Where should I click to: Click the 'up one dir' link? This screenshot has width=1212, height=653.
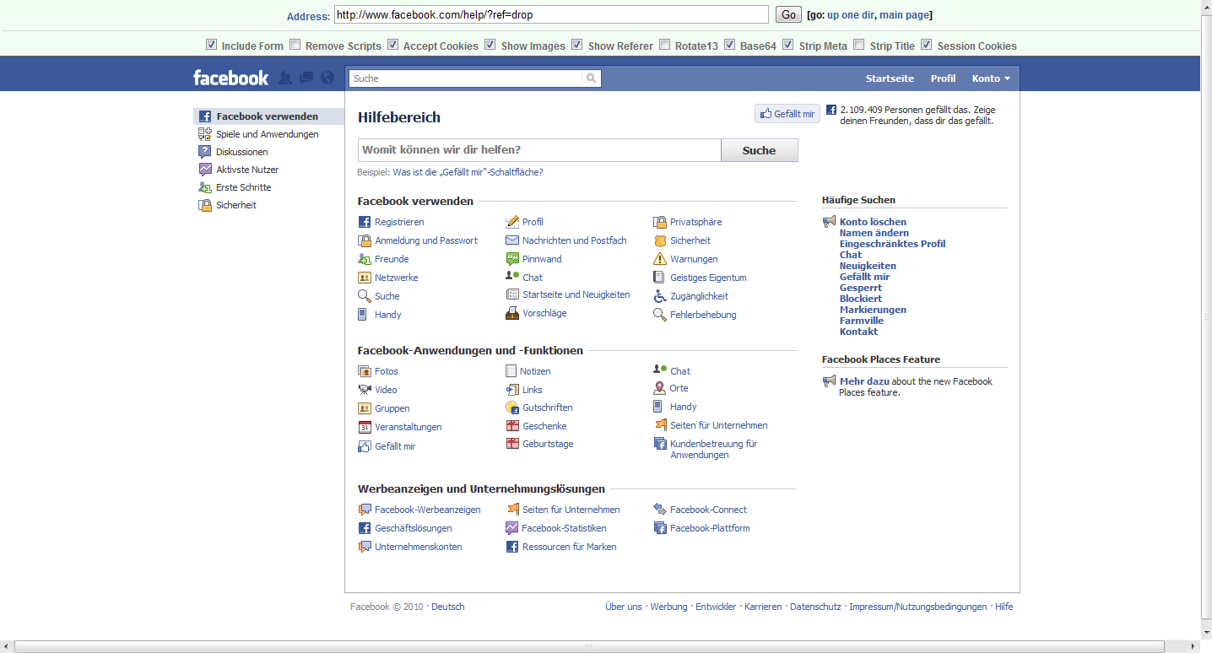pos(851,15)
